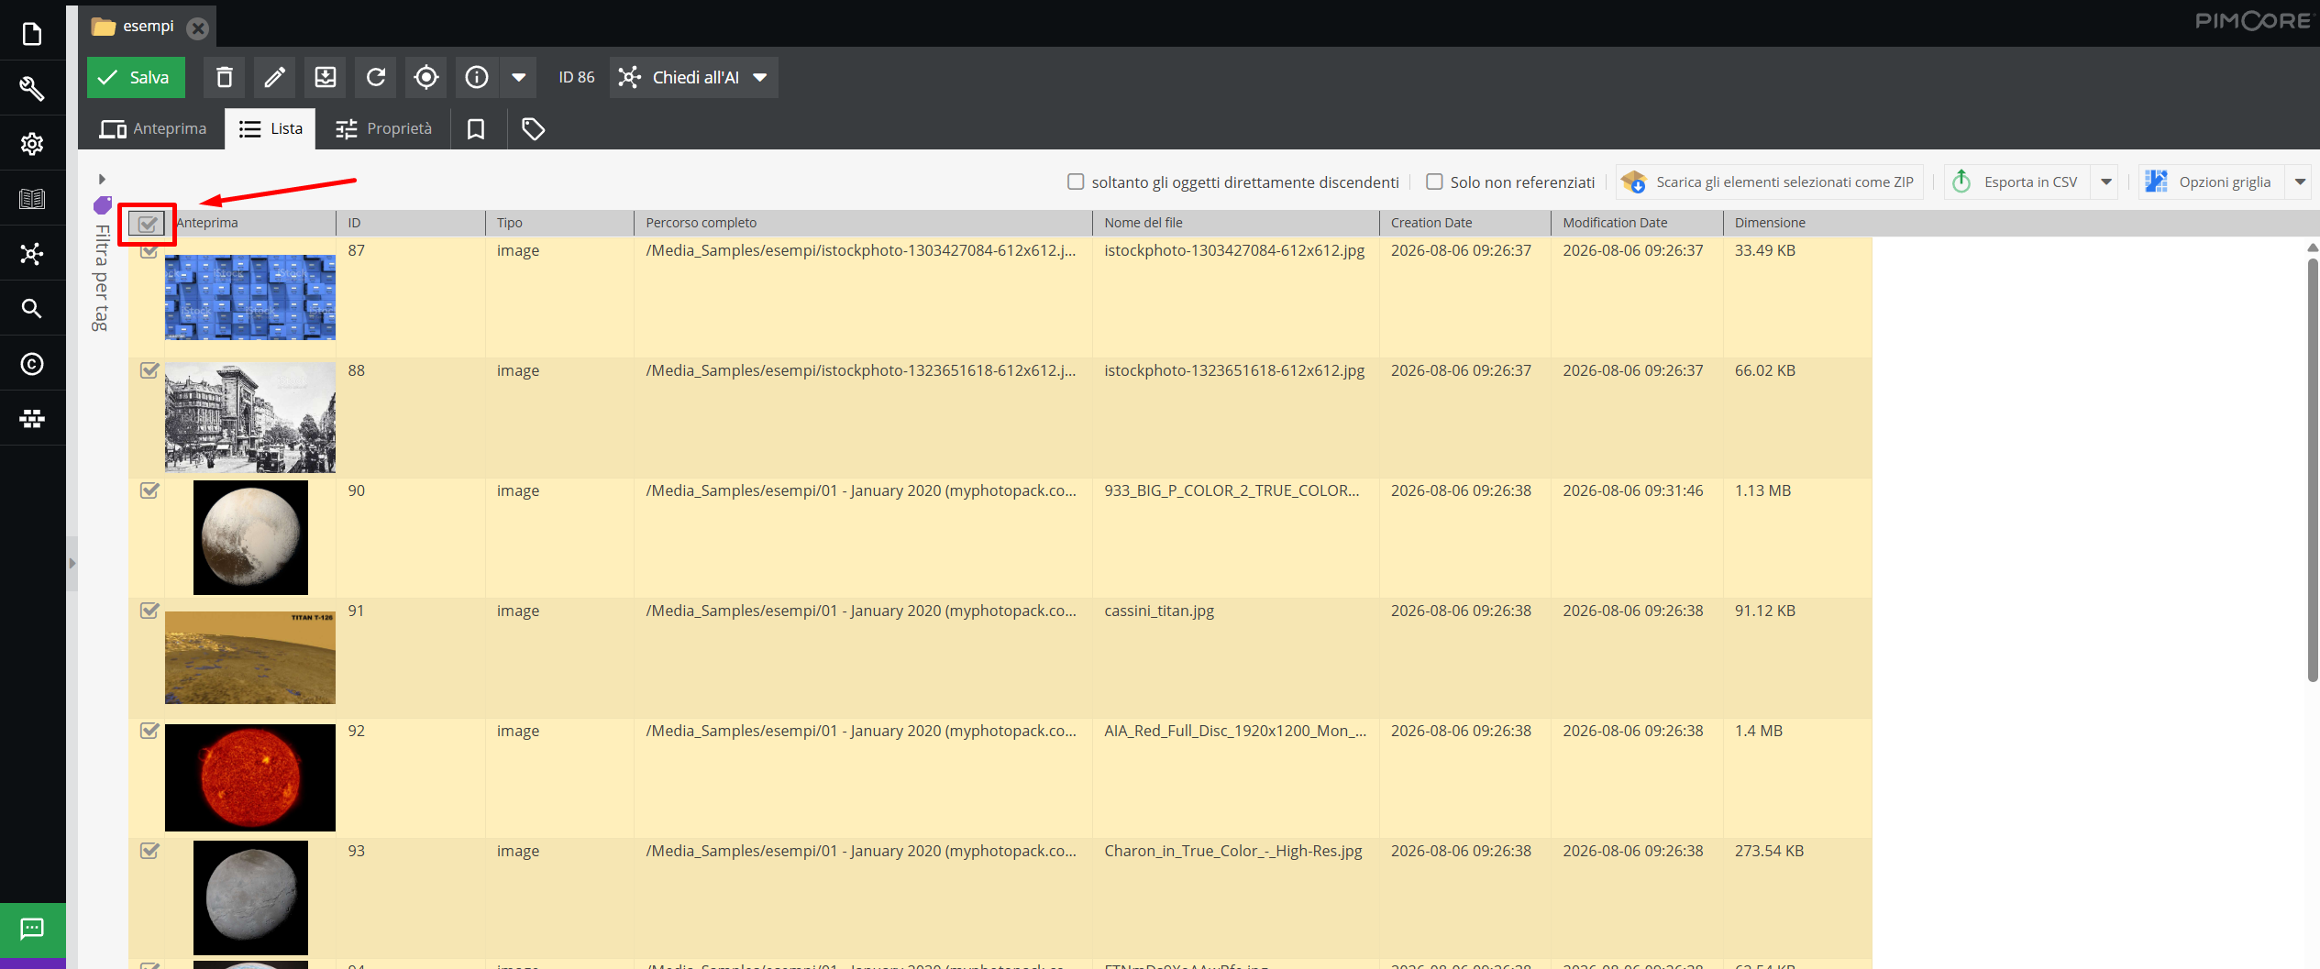Sort by the ID column header
Image resolution: width=2320 pixels, height=969 pixels.
(410, 223)
